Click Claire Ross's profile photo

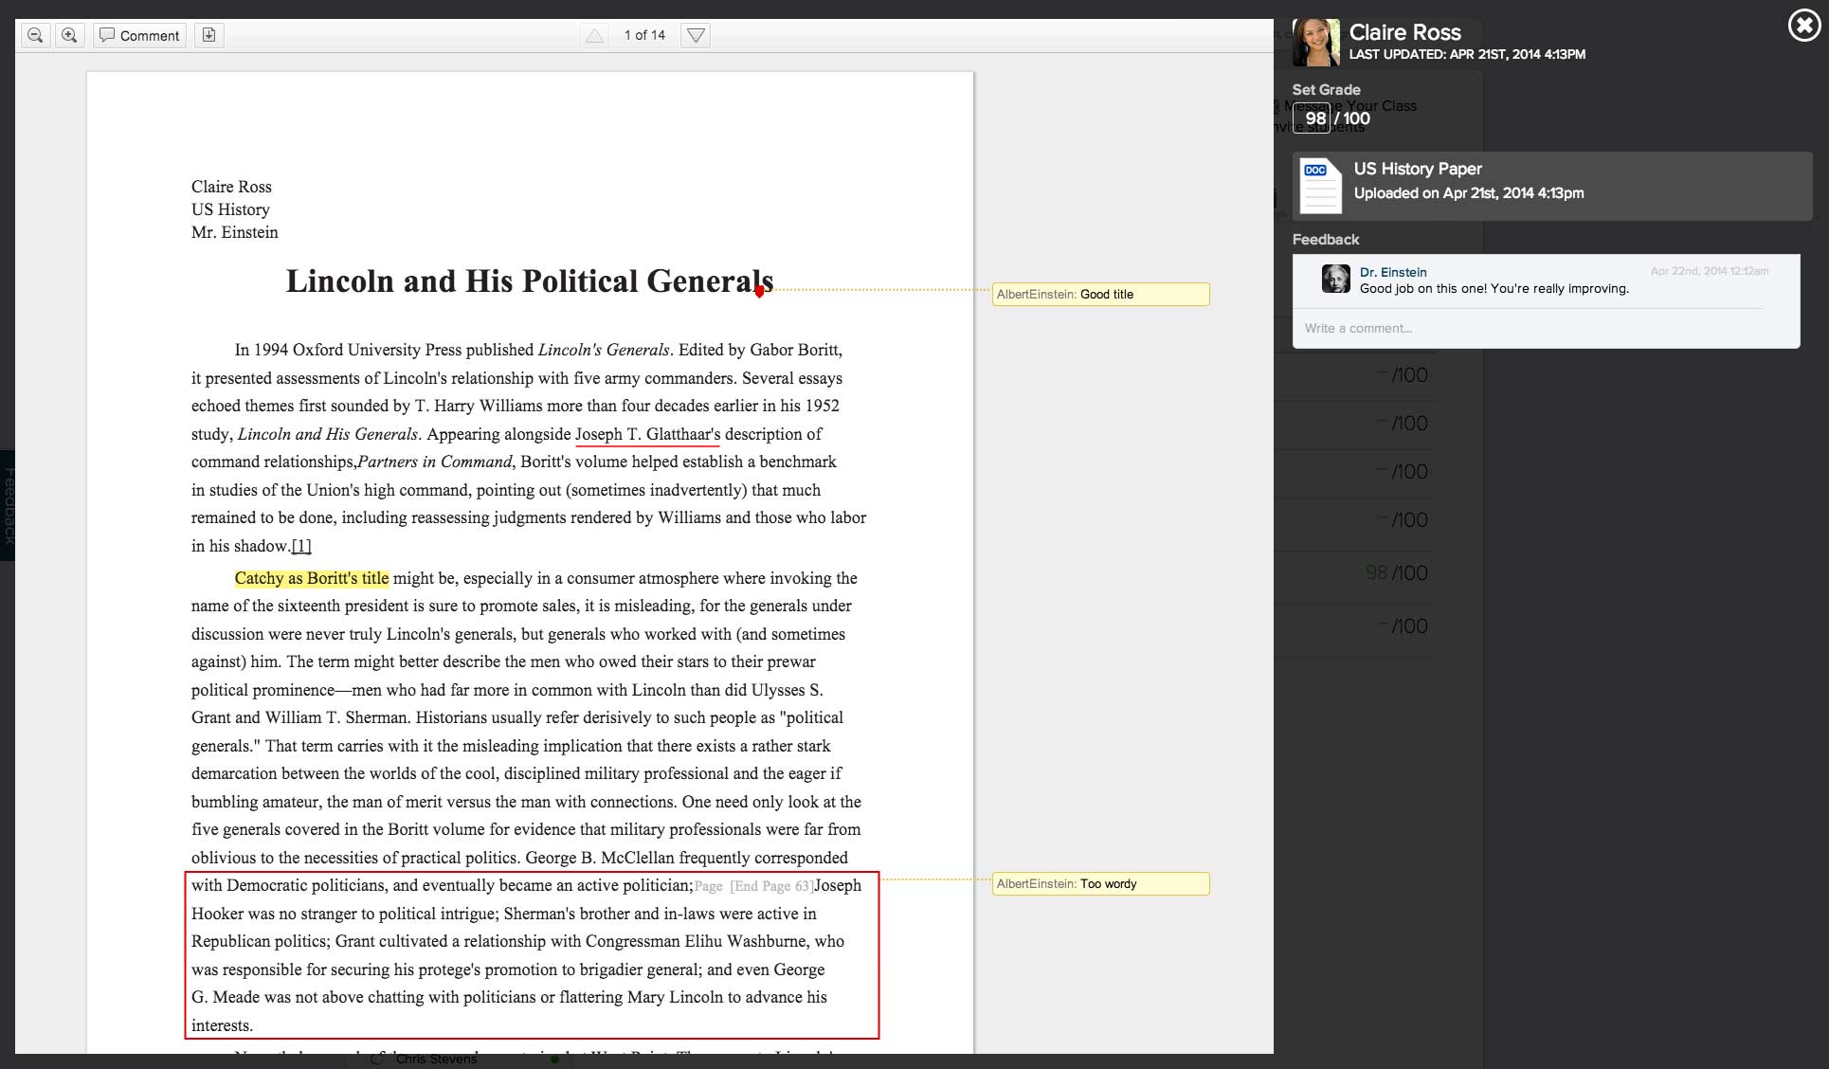click(1316, 43)
